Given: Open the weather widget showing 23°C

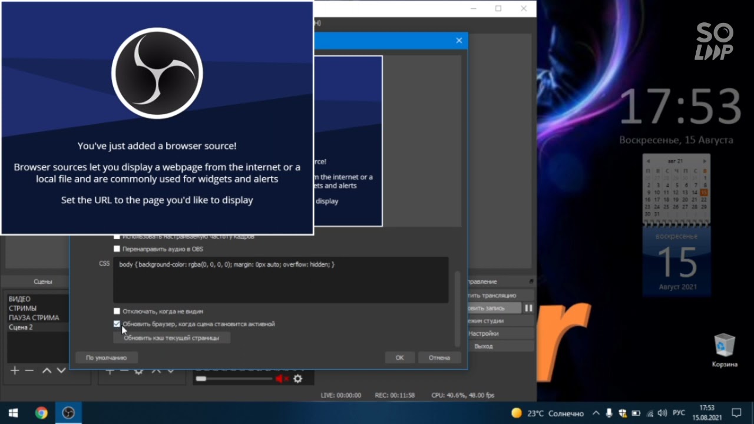Looking at the screenshot, I should [548, 413].
